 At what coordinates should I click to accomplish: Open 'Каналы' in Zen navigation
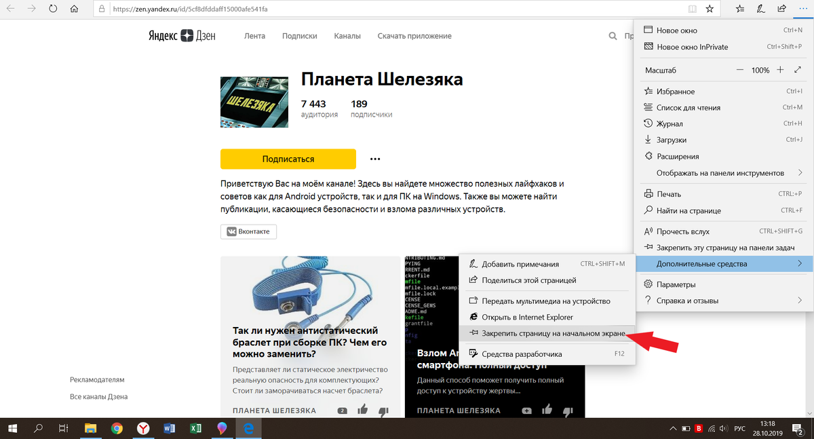347,36
